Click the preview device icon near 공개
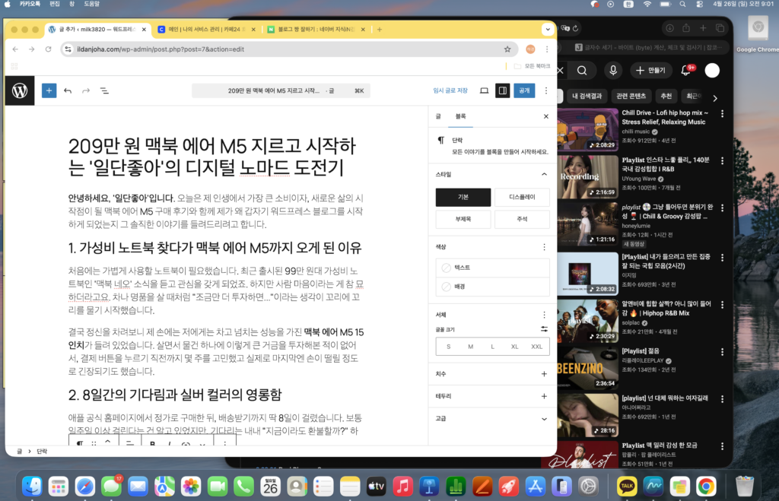Viewport: 779px width, 501px height. click(x=484, y=90)
